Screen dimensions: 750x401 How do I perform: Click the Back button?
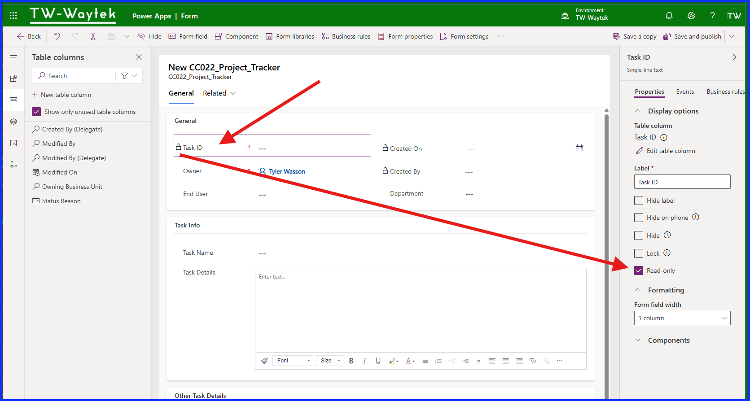point(29,36)
